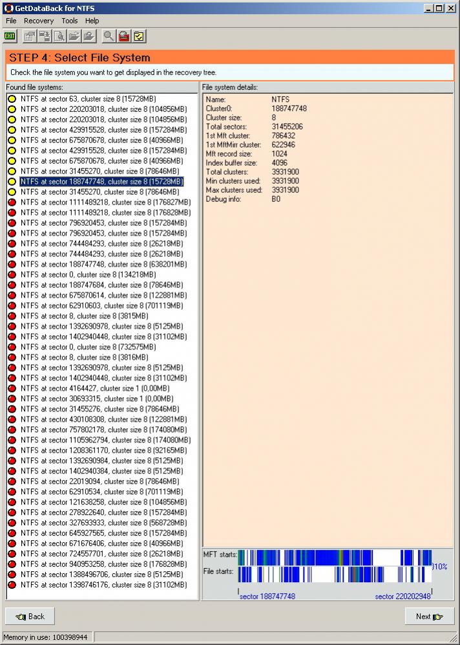Select row 'NTFS at sector 22019094' (78646MB)

pos(99,481)
